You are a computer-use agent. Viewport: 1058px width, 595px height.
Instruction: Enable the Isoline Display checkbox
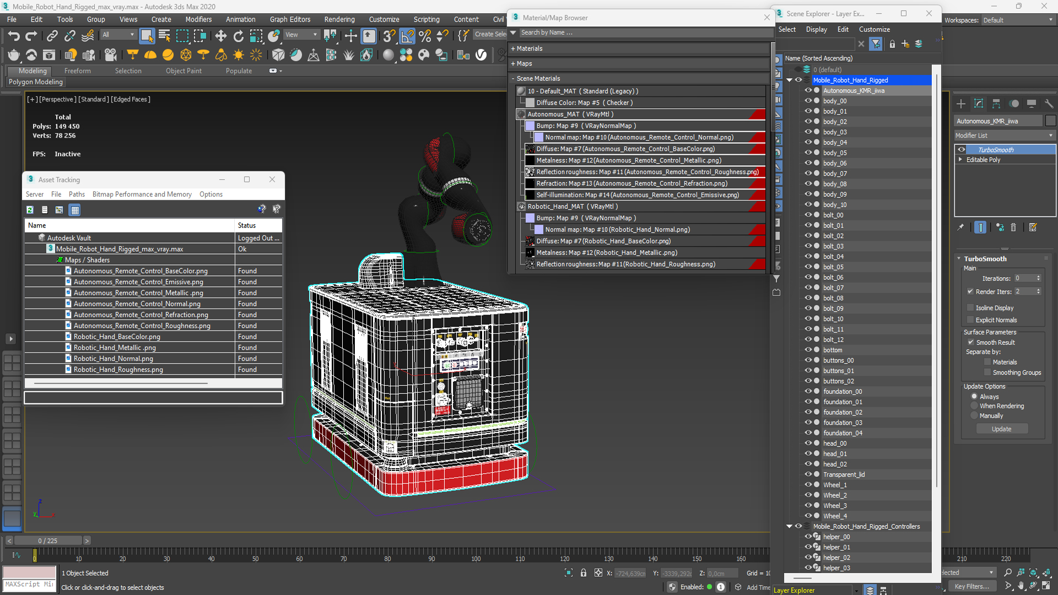tap(970, 308)
